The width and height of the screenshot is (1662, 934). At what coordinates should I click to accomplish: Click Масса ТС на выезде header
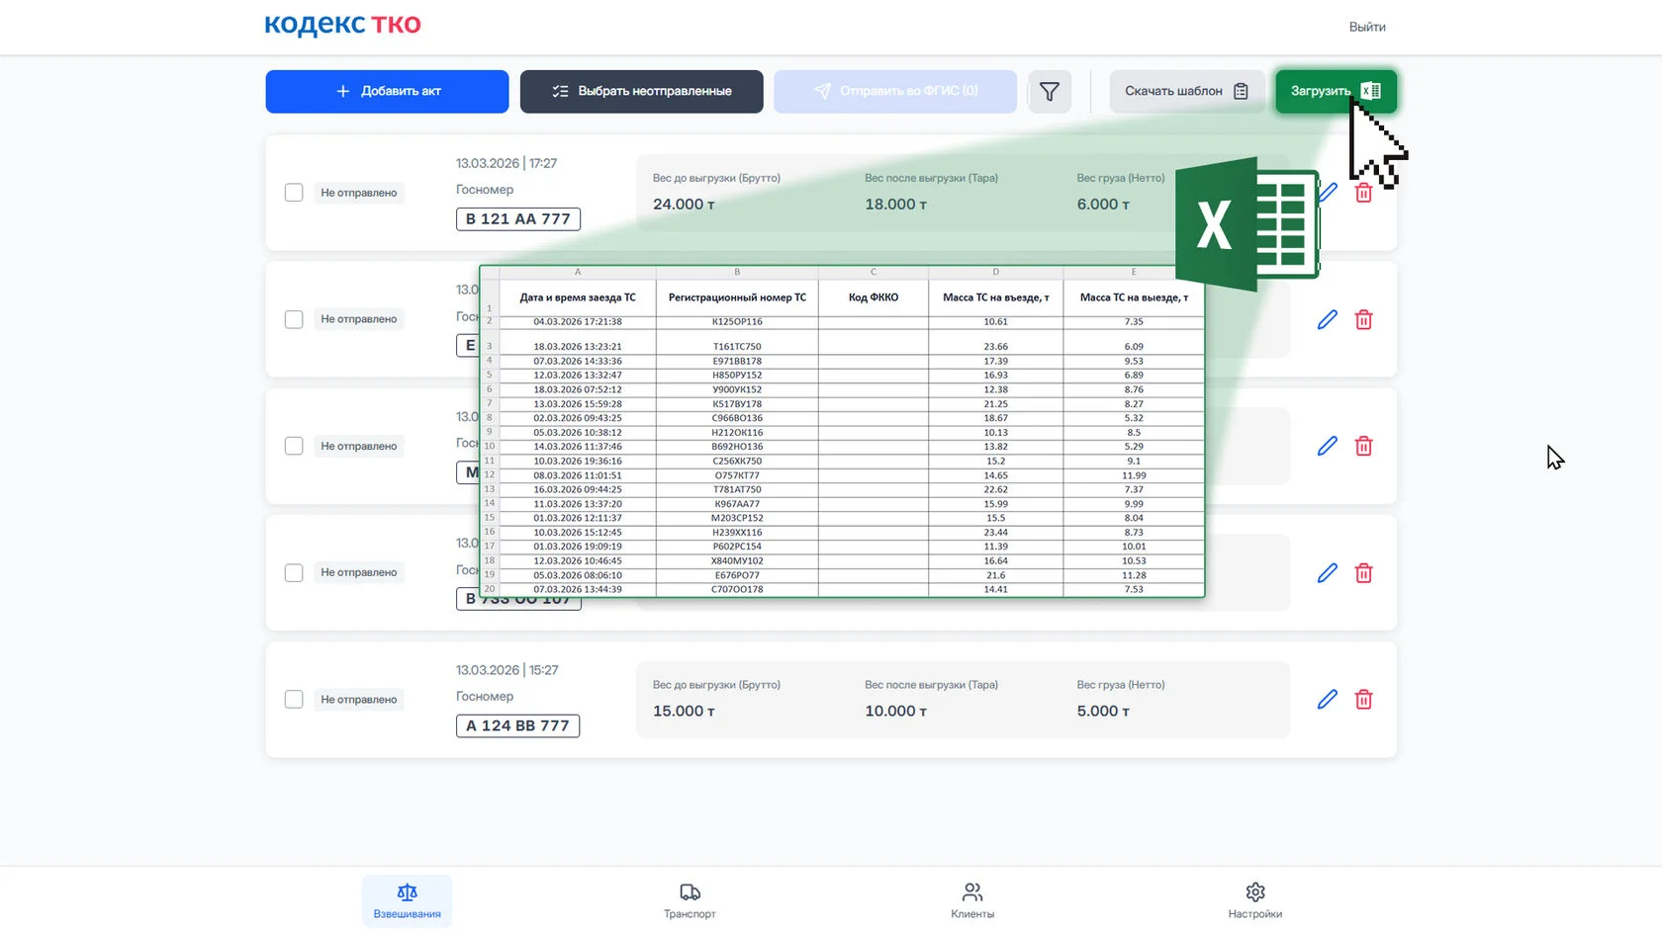point(1134,297)
